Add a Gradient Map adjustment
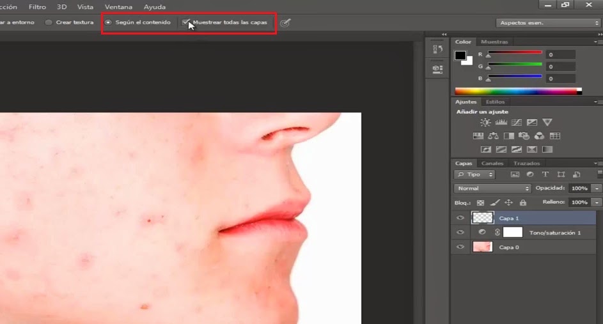 pyautogui.click(x=547, y=150)
